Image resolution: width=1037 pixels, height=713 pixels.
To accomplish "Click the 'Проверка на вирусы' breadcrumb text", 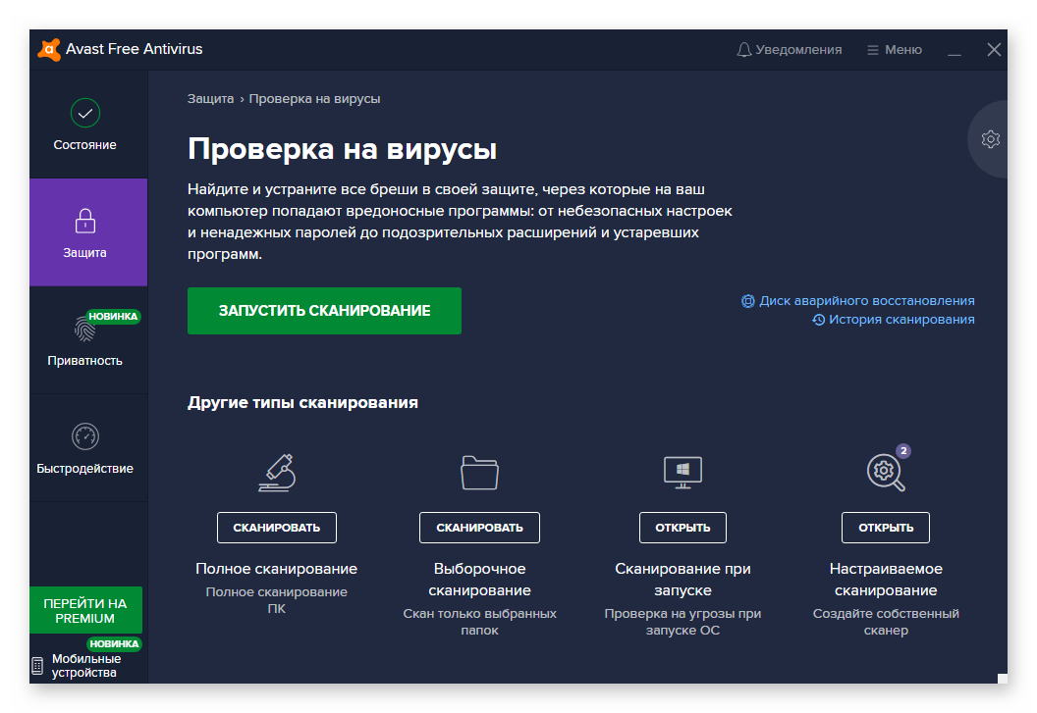I will click(x=315, y=98).
